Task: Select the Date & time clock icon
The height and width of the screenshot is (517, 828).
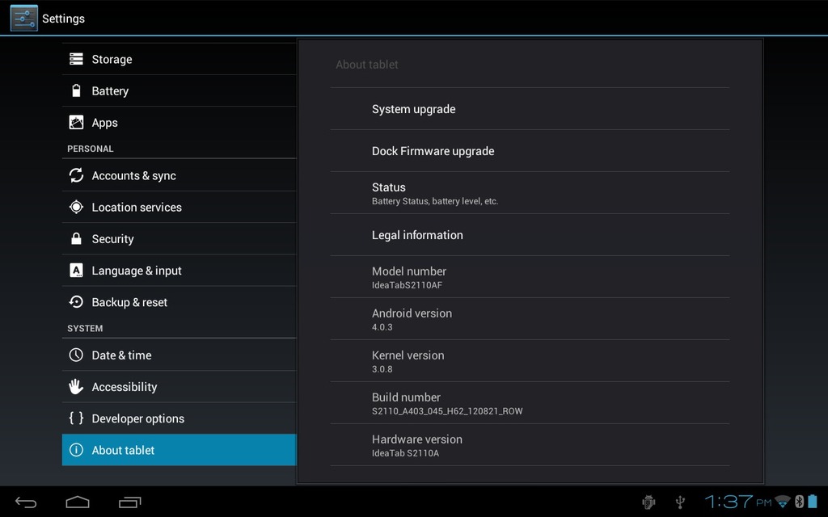Action: tap(76, 355)
